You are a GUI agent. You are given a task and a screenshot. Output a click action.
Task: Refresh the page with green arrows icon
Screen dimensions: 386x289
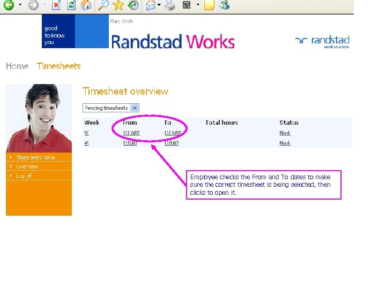pos(71,5)
